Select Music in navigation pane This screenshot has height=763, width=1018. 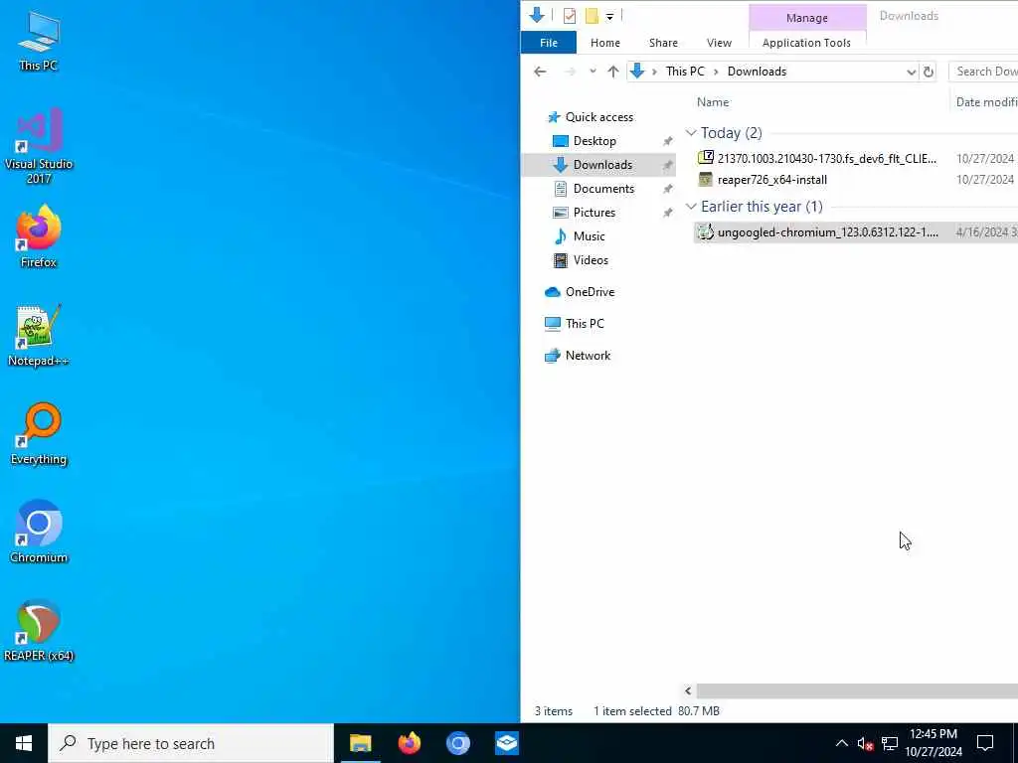[589, 236]
